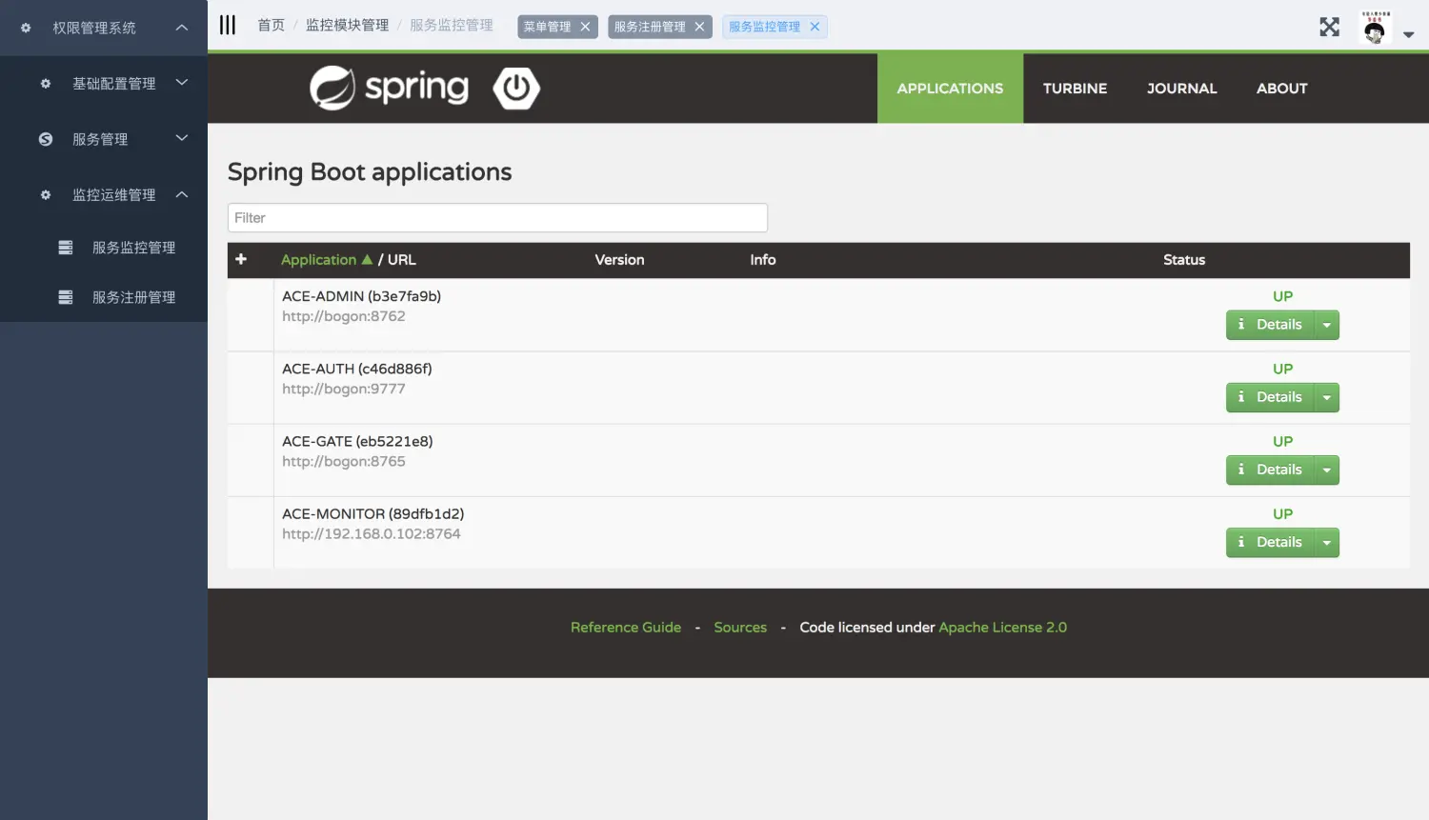Expand the ACE-ADMIN Details dropdown caret

pyautogui.click(x=1327, y=325)
